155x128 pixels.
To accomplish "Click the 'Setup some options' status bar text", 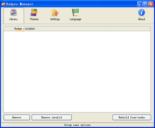I will click(x=77, y=125).
